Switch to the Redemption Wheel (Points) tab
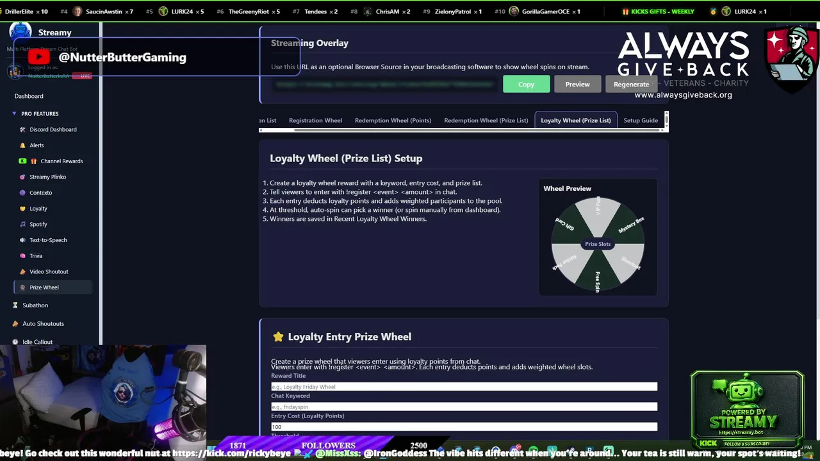 [393, 120]
